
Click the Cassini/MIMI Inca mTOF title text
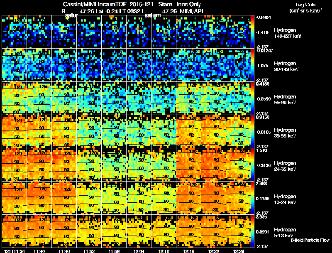coord(95,4)
